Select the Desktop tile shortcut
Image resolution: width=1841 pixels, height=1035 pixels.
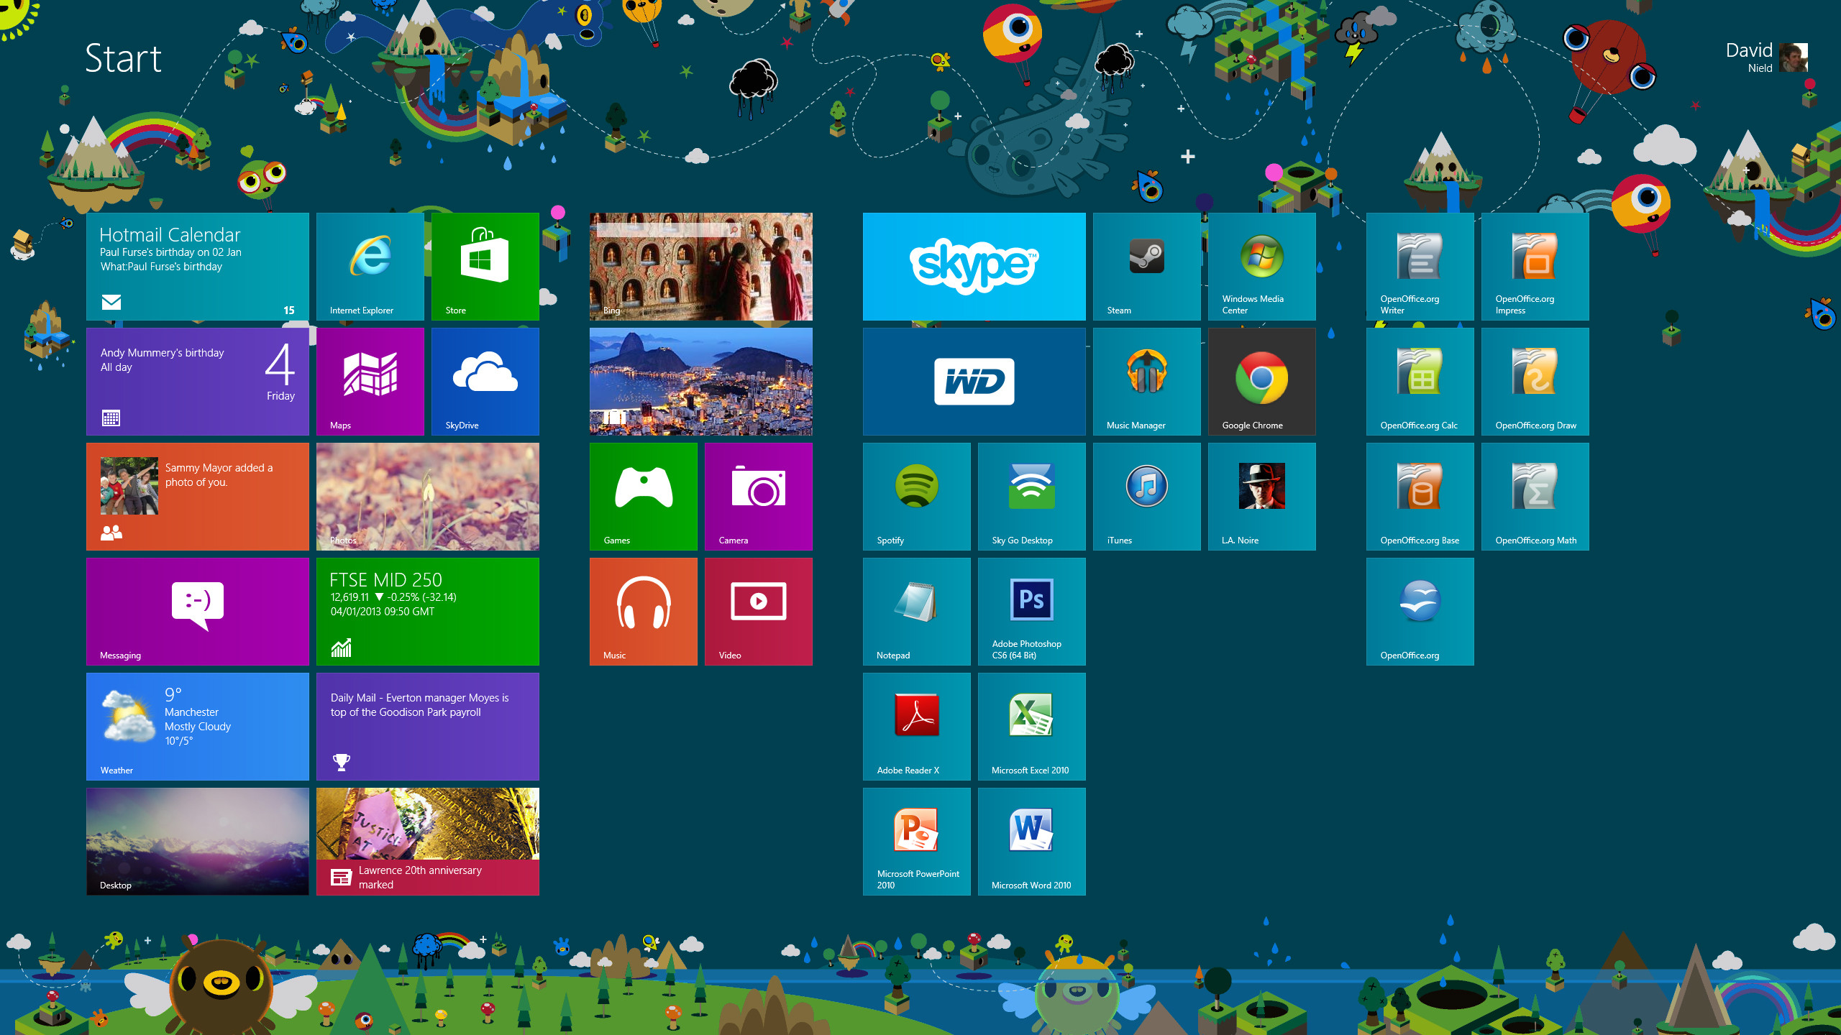197,842
